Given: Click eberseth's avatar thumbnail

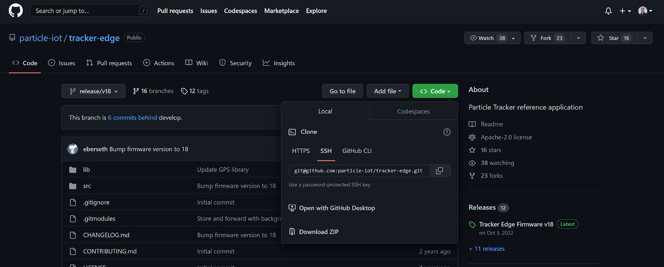Looking at the screenshot, I should pyautogui.click(x=73, y=149).
